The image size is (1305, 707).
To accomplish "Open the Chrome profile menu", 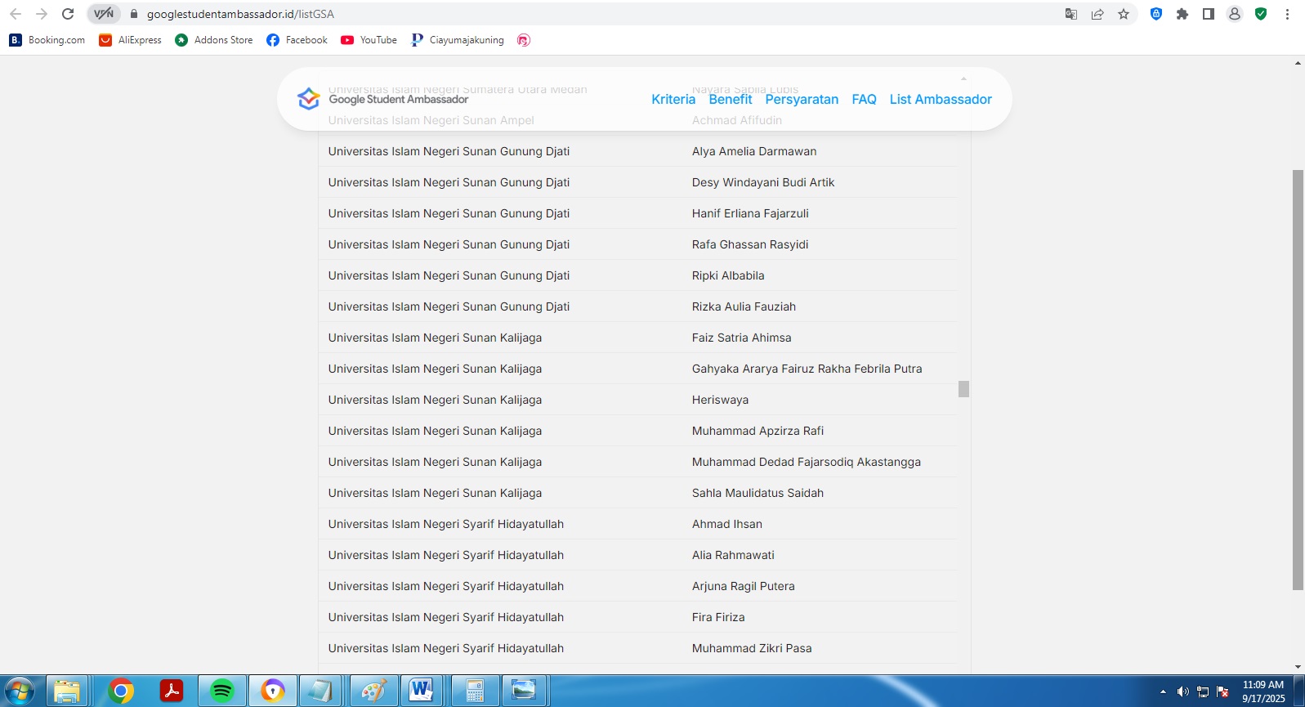I will pos(1235,14).
